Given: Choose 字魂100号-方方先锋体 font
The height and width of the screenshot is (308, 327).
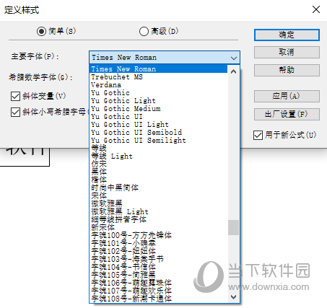Looking at the screenshot, I should click(x=159, y=235).
